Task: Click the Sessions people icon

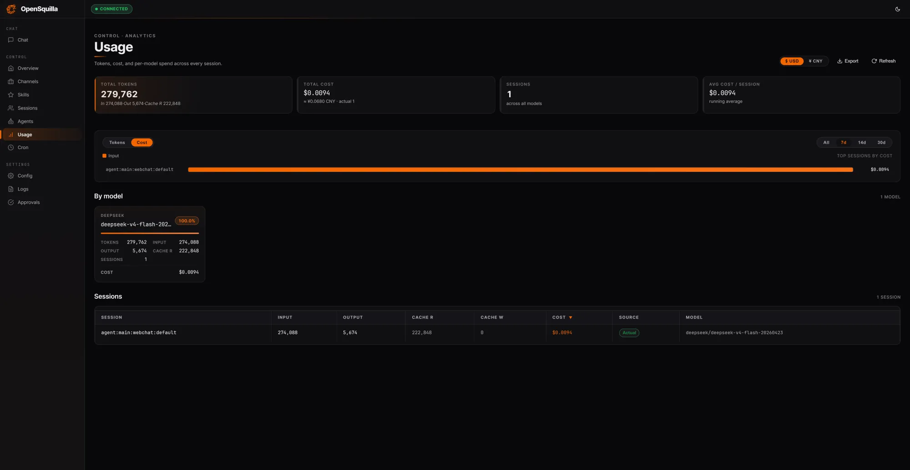Action: coord(11,108)
